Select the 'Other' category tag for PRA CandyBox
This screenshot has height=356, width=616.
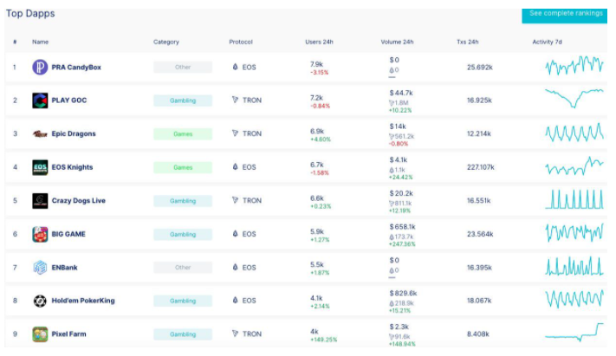click(183, 68)
